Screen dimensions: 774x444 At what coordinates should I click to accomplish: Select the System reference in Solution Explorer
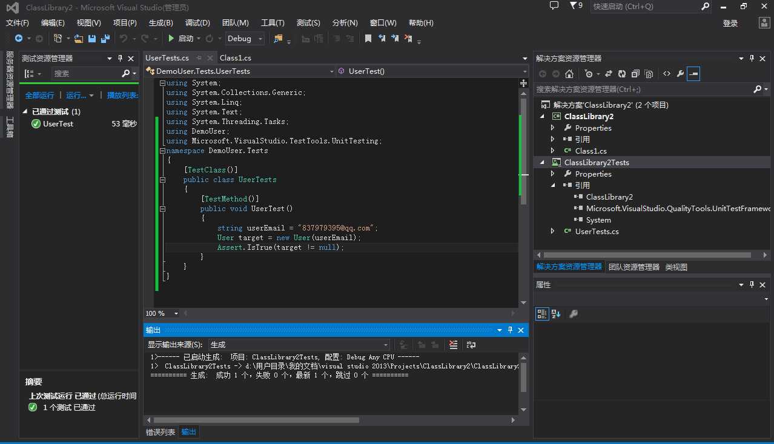tap(598, 220)
